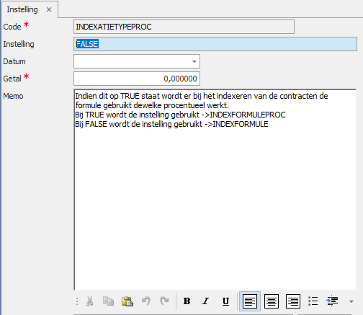Image resolution: width=363 pixels, height=315 pixels.
Task: Open the toolbar overflow dropdown arrow
Action: pyautogui.click(x=351, y=301)
